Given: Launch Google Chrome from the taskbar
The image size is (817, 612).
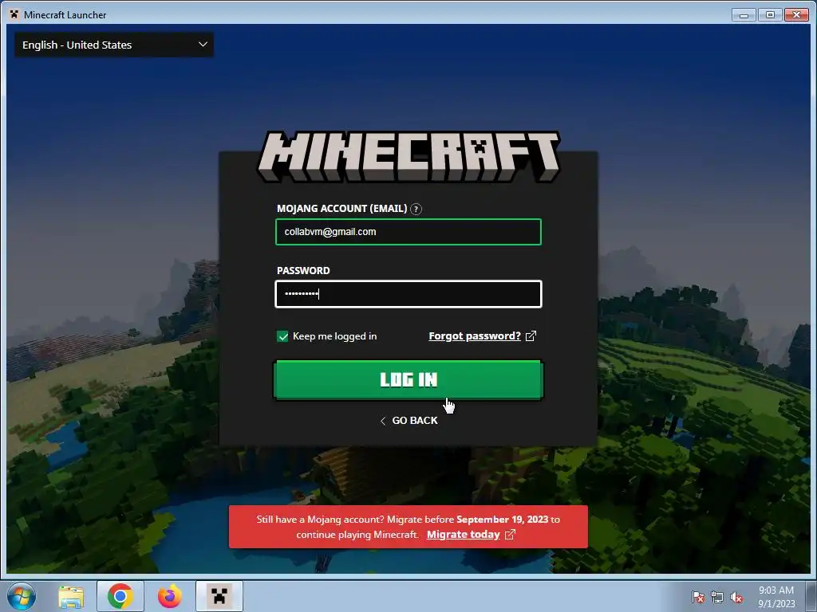Looking at the screenshot, I should tap(120, 596).
